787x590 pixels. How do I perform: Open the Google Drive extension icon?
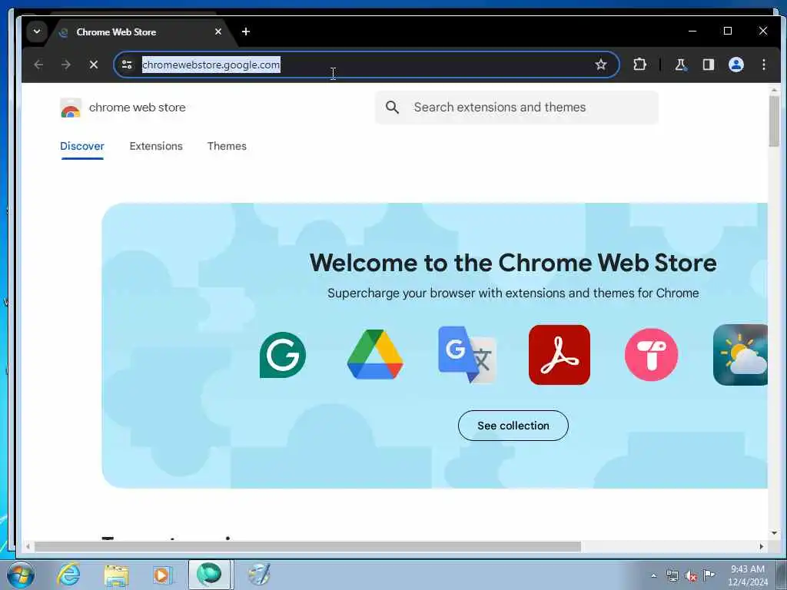[x=375, y=355]
